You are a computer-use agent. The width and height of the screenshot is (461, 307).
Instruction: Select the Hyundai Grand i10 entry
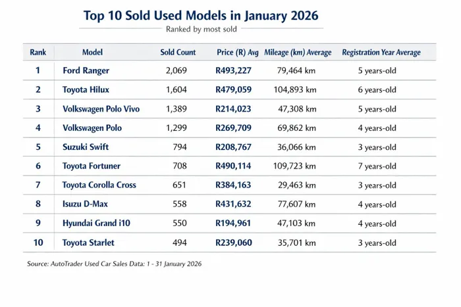tap(96, 224)
